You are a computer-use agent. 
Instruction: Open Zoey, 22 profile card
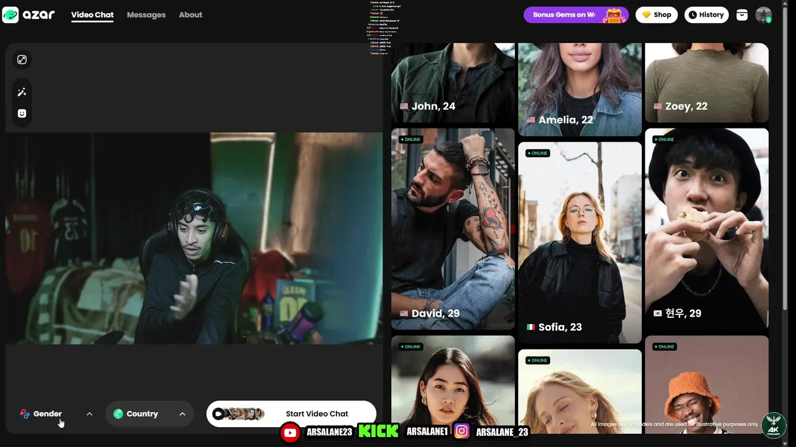706,83
